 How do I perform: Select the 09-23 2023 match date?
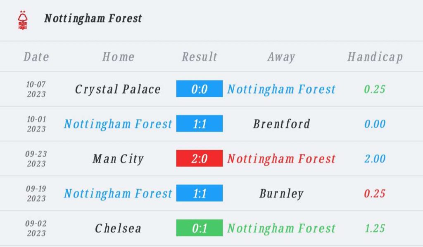coord(36,159)
